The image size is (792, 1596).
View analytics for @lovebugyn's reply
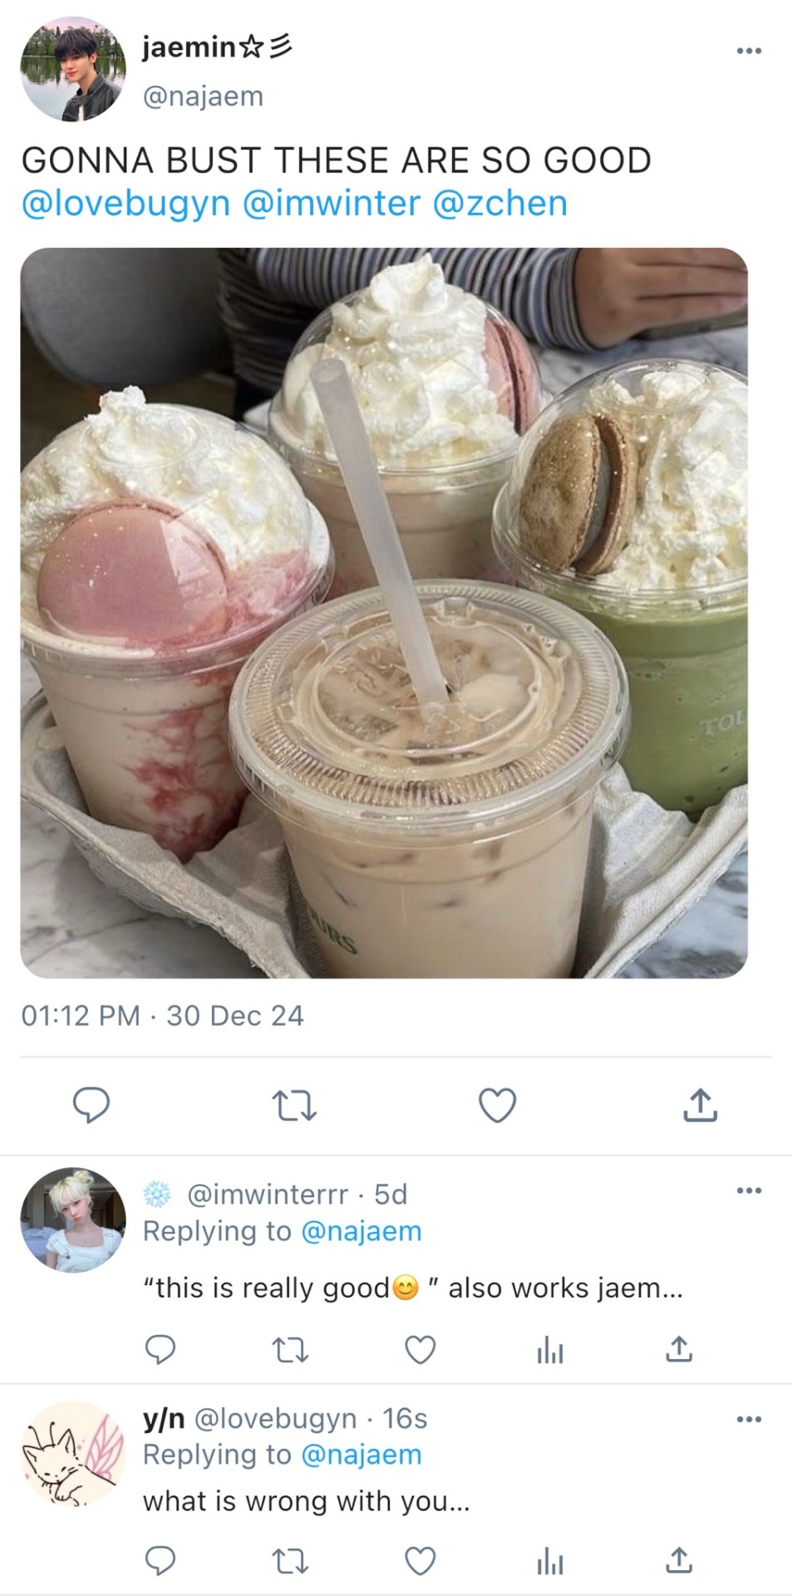pyautogui.click(x=550, y=1562)
